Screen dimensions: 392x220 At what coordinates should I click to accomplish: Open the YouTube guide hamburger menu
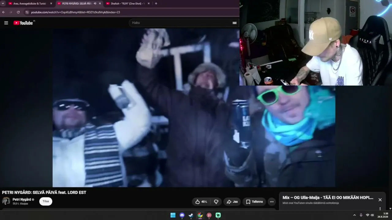6,23
